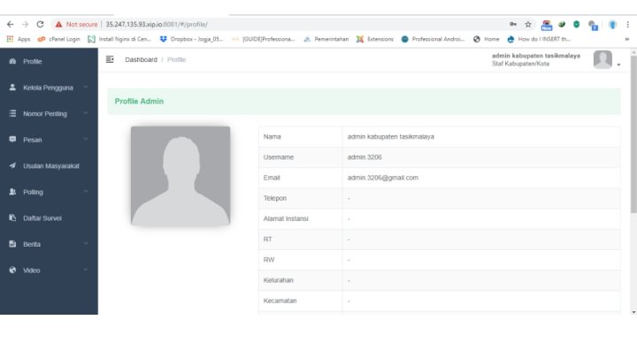The image size is (637, 358).
Task: Click the Video globe icon
Action: (12, 270)
